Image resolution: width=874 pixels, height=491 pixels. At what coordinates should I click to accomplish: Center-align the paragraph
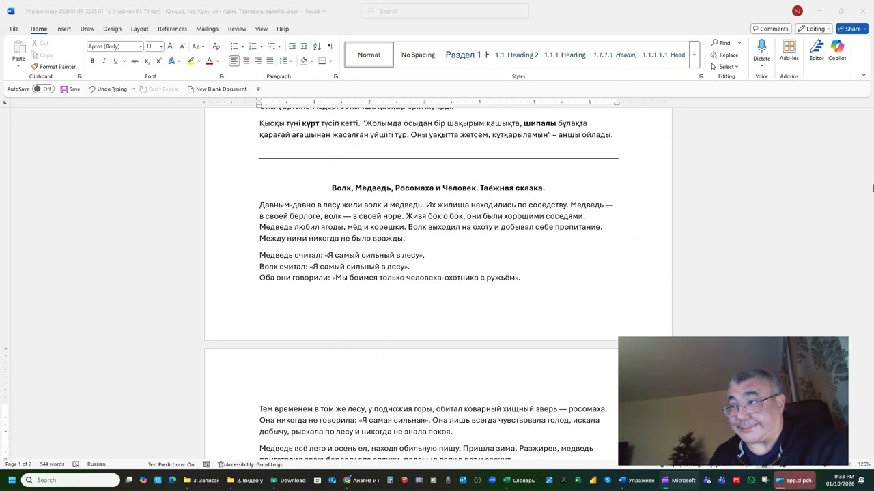pos(246,61)
